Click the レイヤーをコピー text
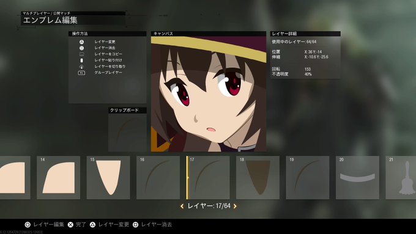 [108, 54]
